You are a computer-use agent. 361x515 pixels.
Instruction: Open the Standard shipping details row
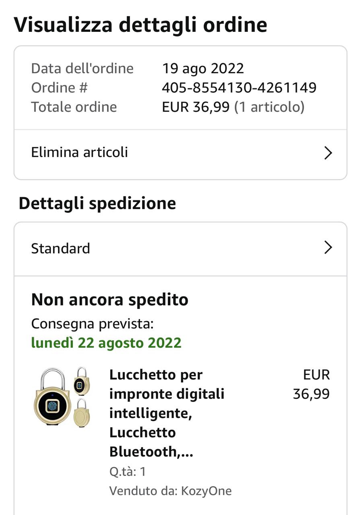click(180, 249)
